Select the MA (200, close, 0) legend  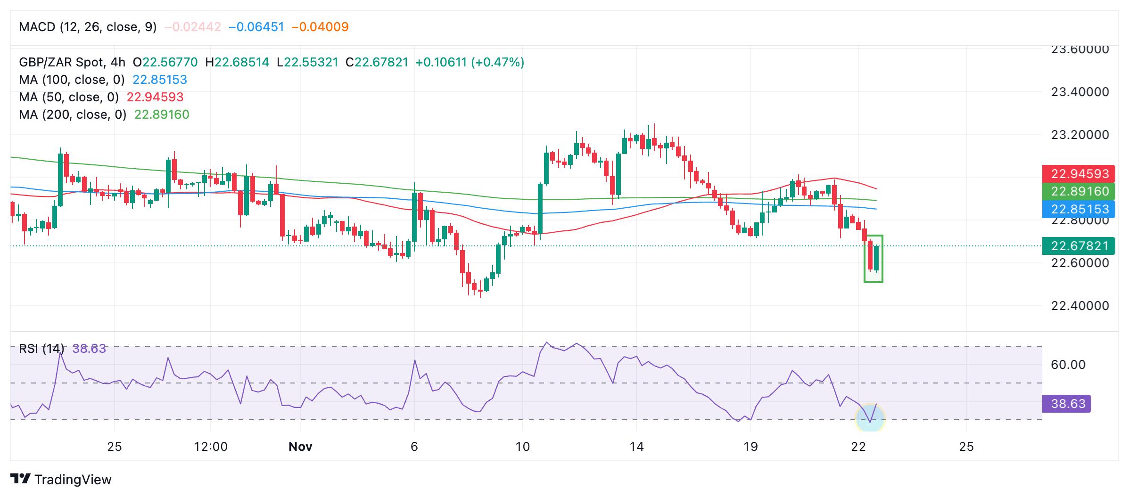click(73, 114)
